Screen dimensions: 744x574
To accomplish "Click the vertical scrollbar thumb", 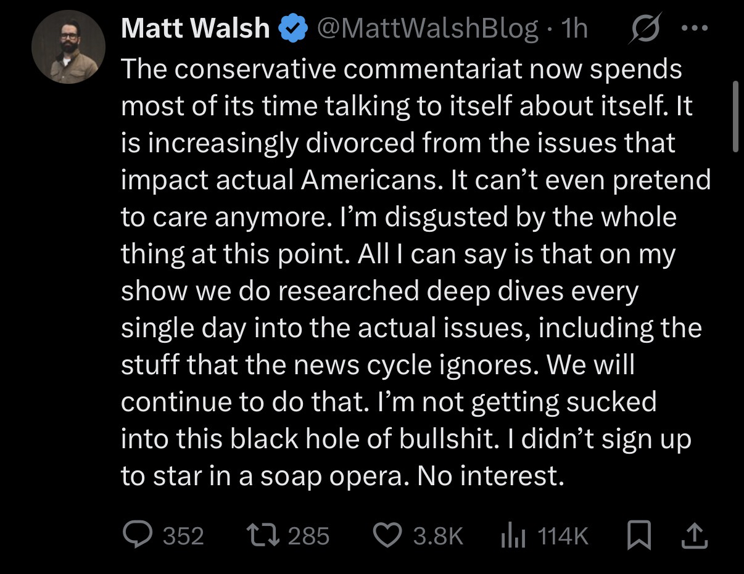I will point(735,116).
